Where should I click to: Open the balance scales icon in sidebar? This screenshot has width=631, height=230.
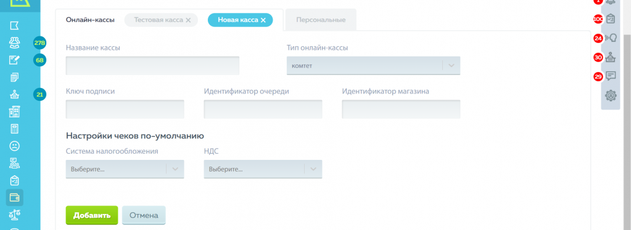pyautogui.click(x=14, y=215)
